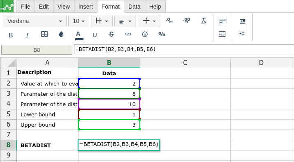Apply currency format with dollar icon
Viewport: 294px width, 162px height.
point(145,34)
